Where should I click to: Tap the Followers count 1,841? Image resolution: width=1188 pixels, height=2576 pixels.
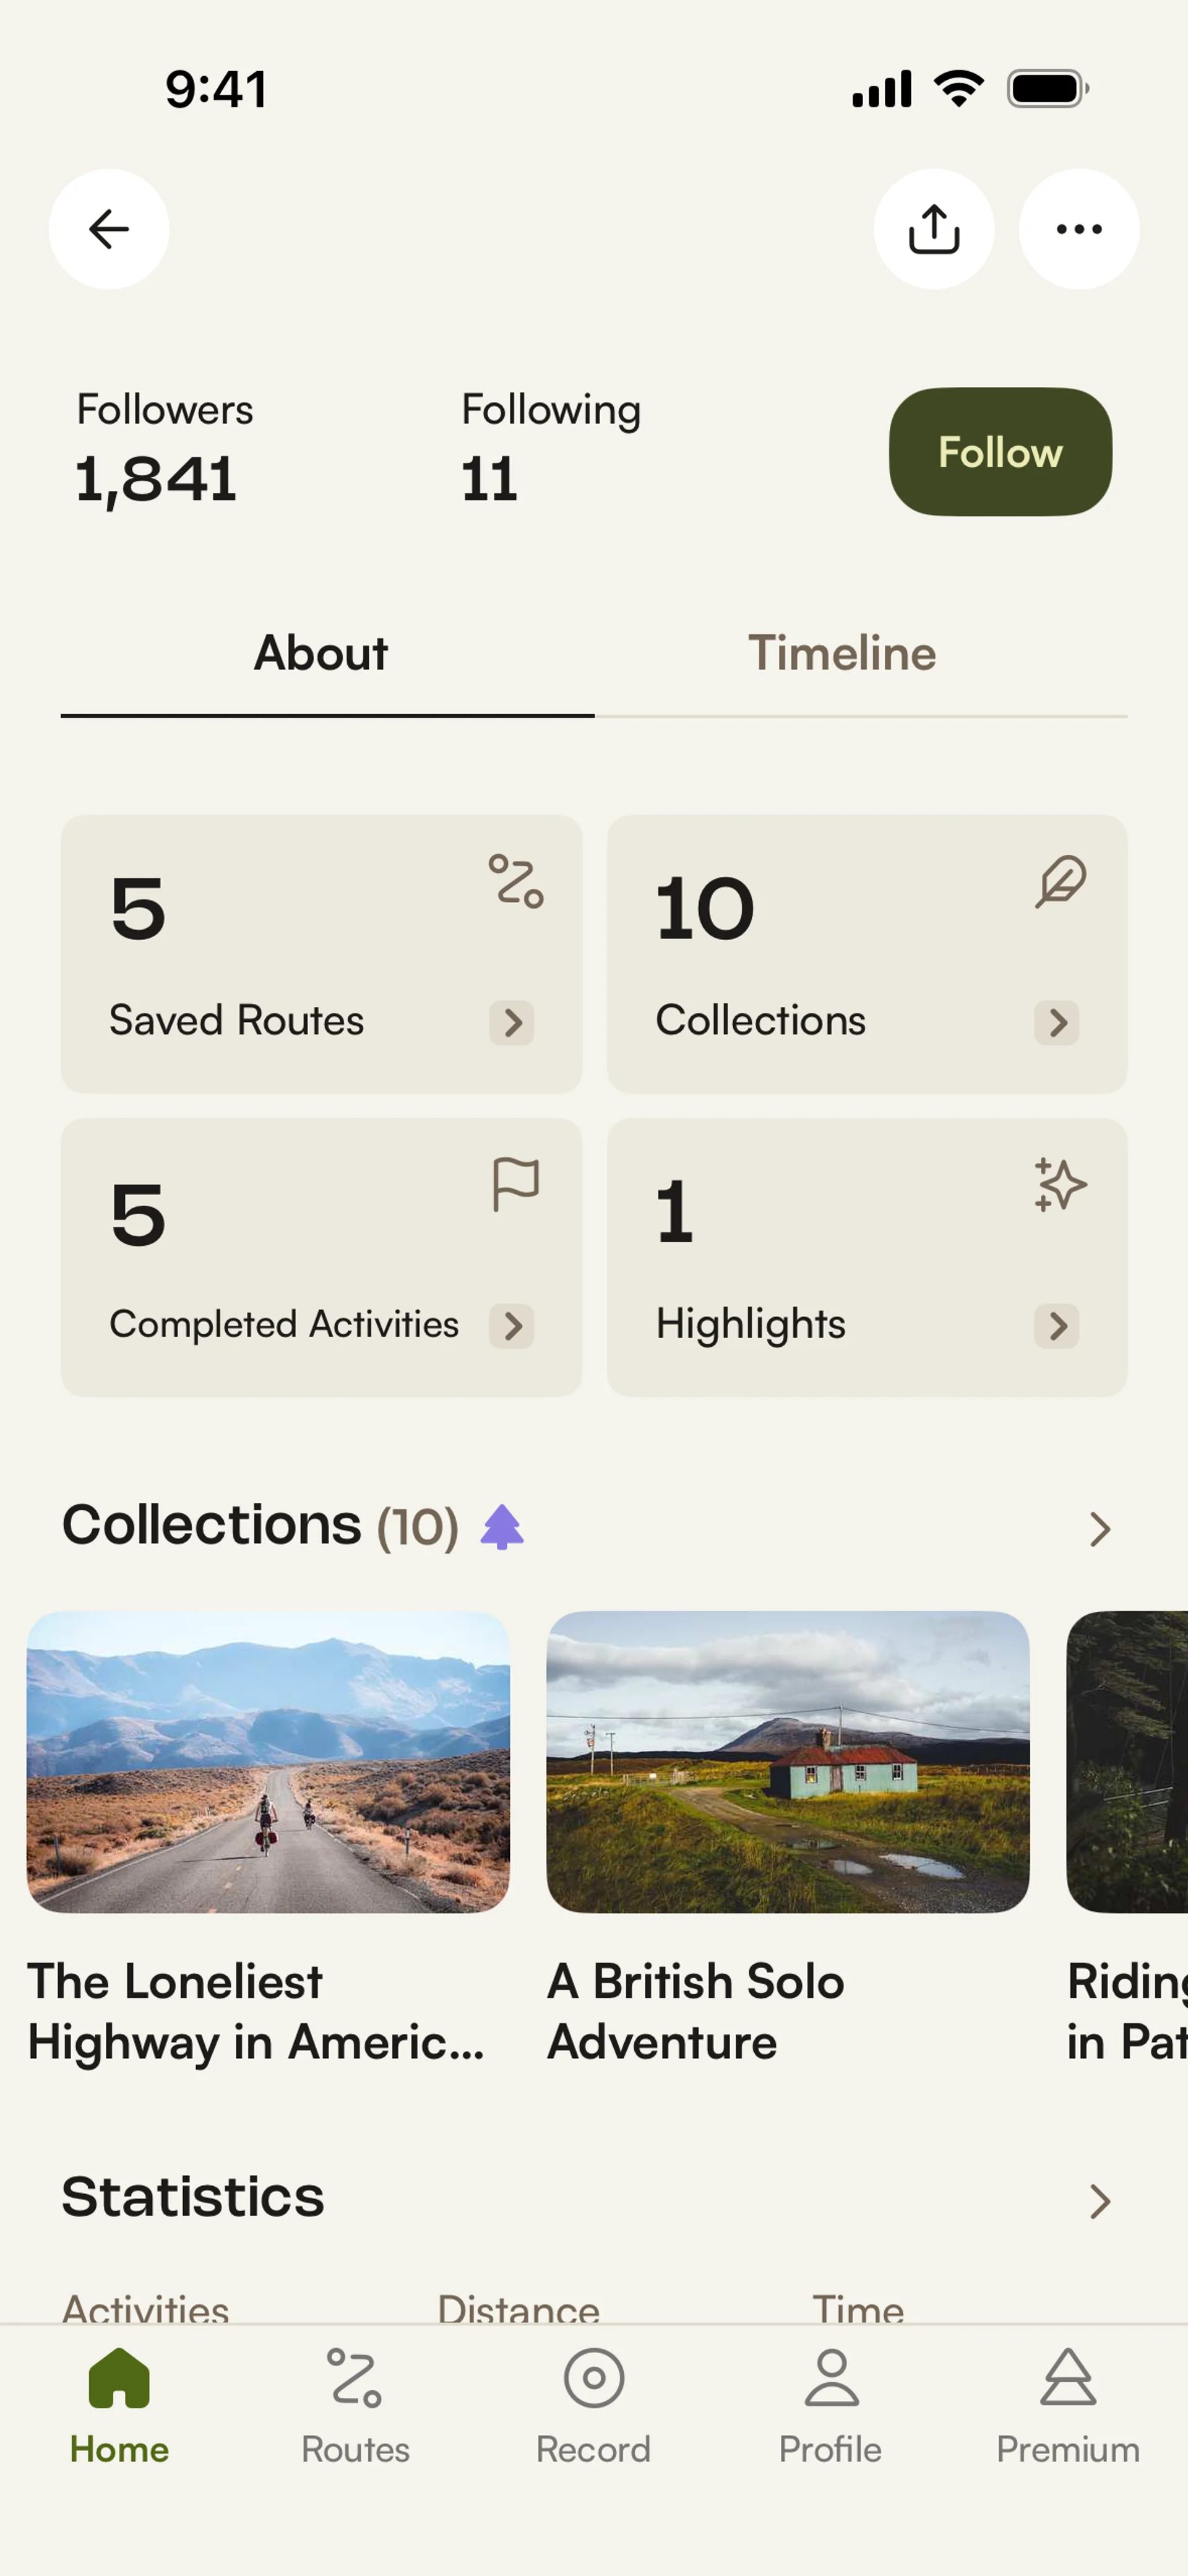156,479
